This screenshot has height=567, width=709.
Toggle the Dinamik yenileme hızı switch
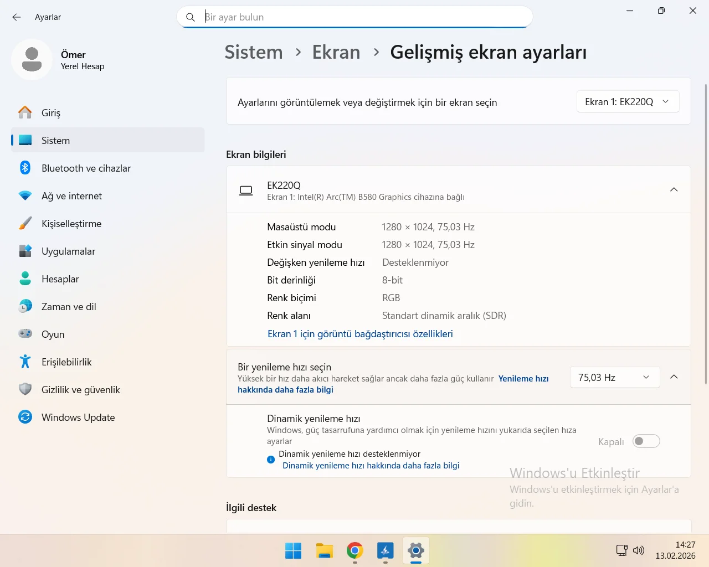[x=646, y=441]
